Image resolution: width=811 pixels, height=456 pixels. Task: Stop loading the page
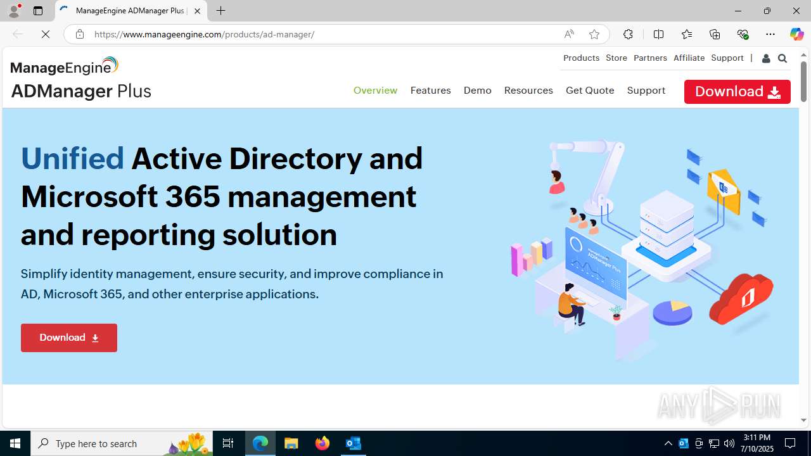click(x=46, y=34)
